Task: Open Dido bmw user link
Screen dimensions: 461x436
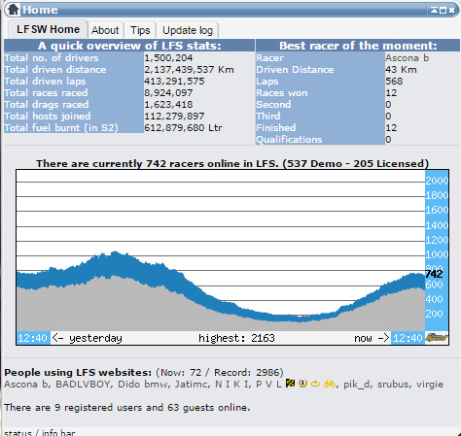Action: point(143,385)
